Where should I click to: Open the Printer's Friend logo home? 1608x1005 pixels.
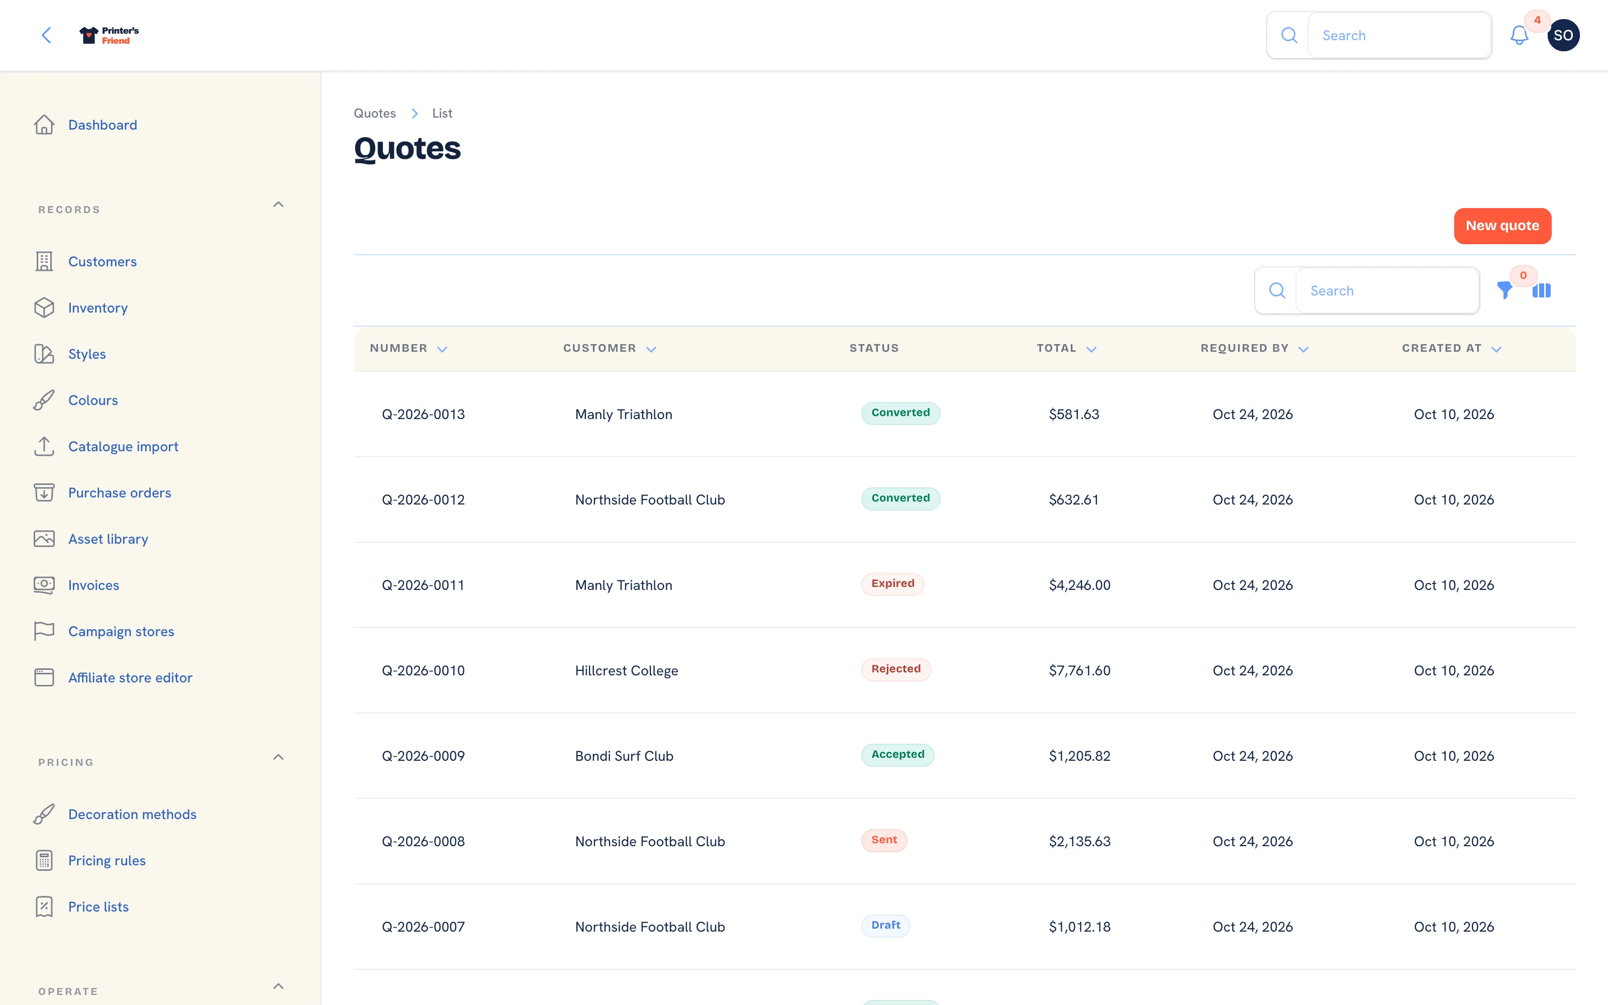109,35
